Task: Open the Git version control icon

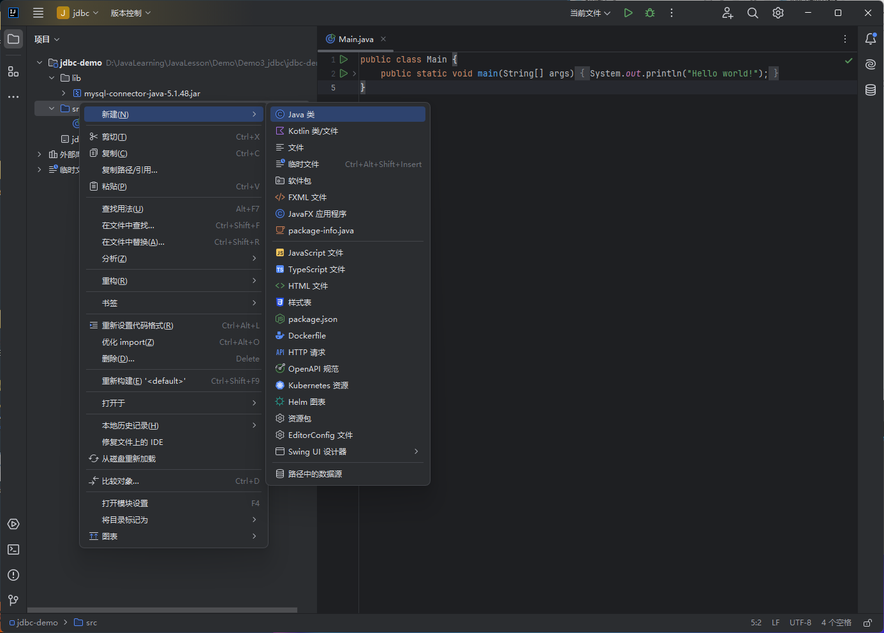Action: [13, 600]
